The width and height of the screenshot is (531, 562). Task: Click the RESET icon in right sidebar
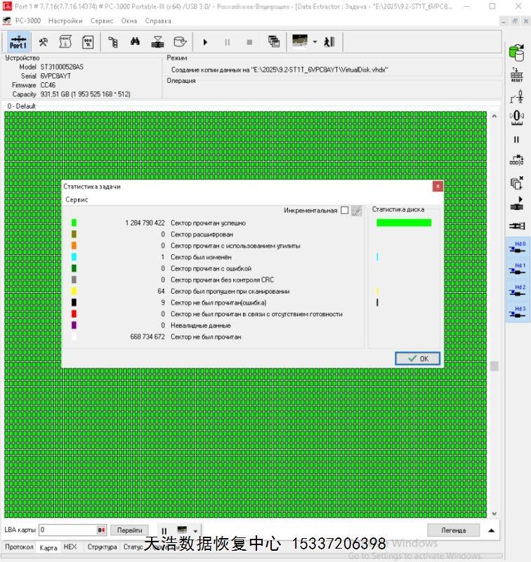tap(517, 74)
